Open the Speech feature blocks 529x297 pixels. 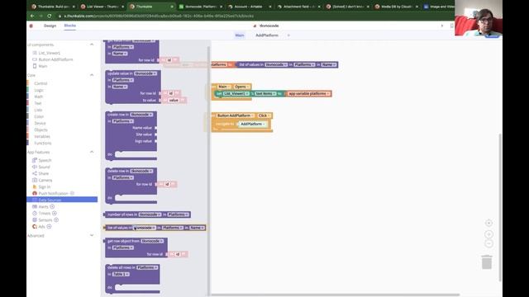click(45, 160)
